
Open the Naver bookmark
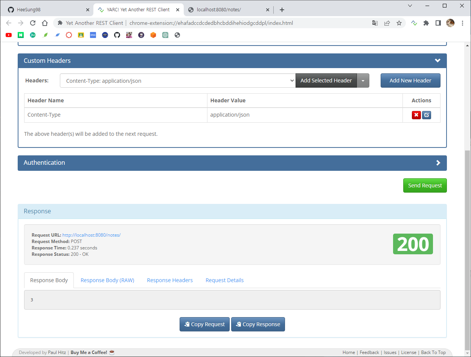21,35
